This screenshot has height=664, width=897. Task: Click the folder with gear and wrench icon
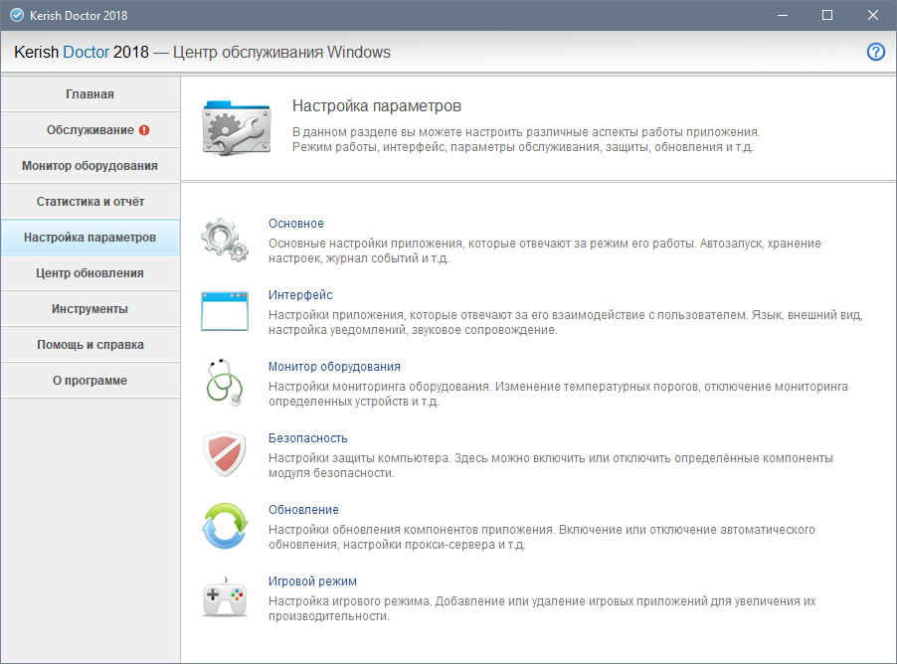237,127
